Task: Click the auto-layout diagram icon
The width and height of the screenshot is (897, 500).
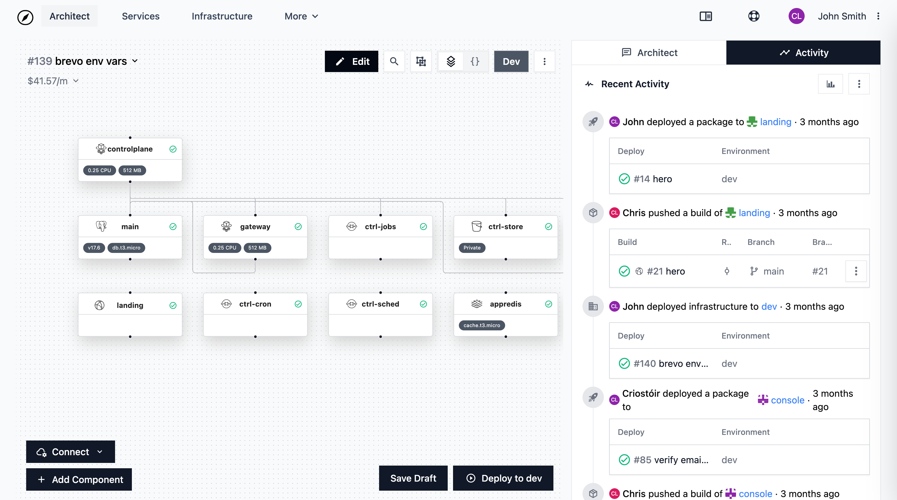Action: [x=421, y=62]
